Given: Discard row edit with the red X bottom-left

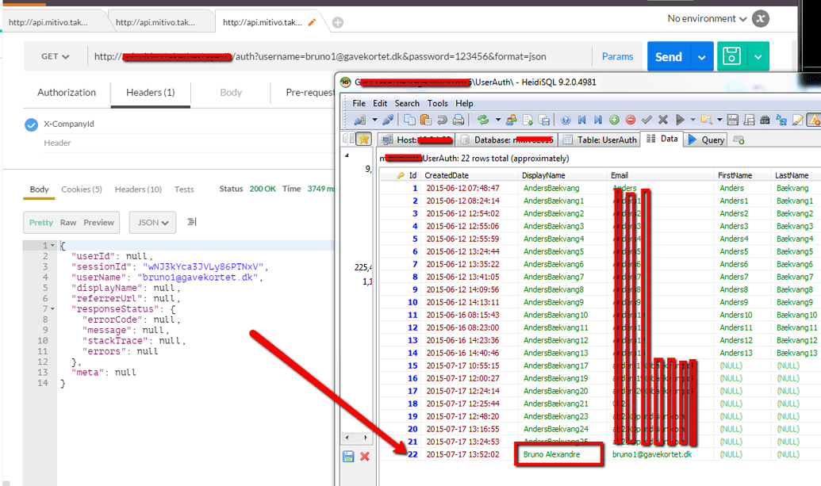Looking at the screenshot, I should click(x=364, y=456).
